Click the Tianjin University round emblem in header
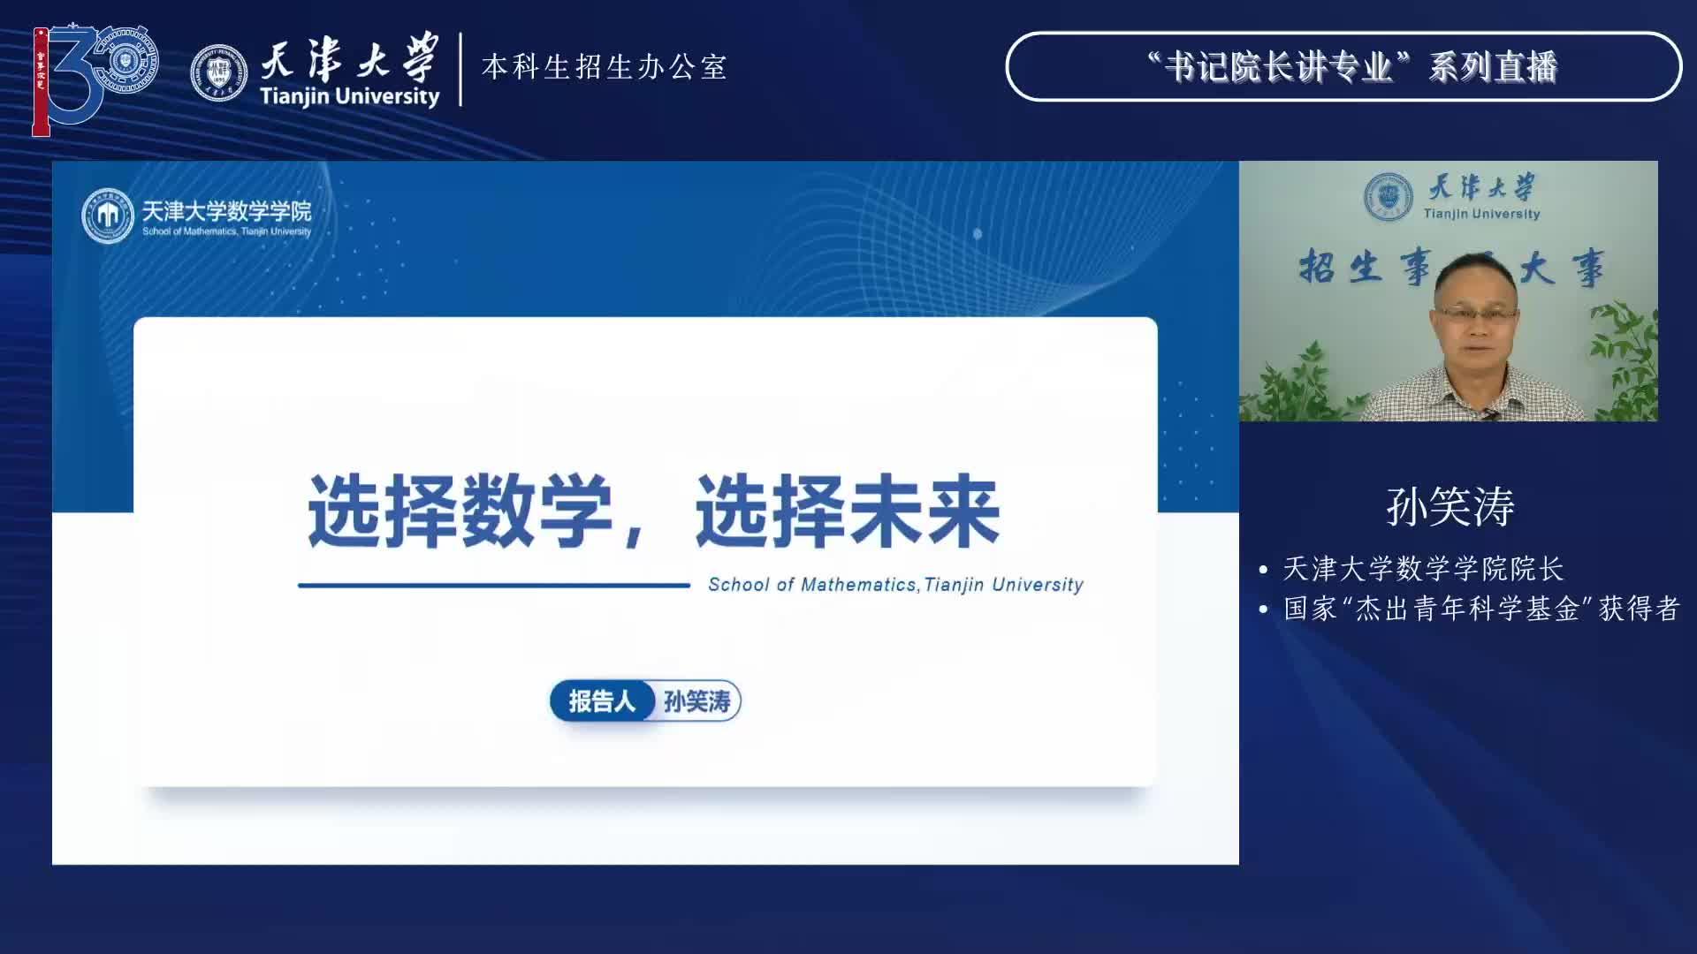This screenshot has width=1697, height=954. click(x=218, y=72)
